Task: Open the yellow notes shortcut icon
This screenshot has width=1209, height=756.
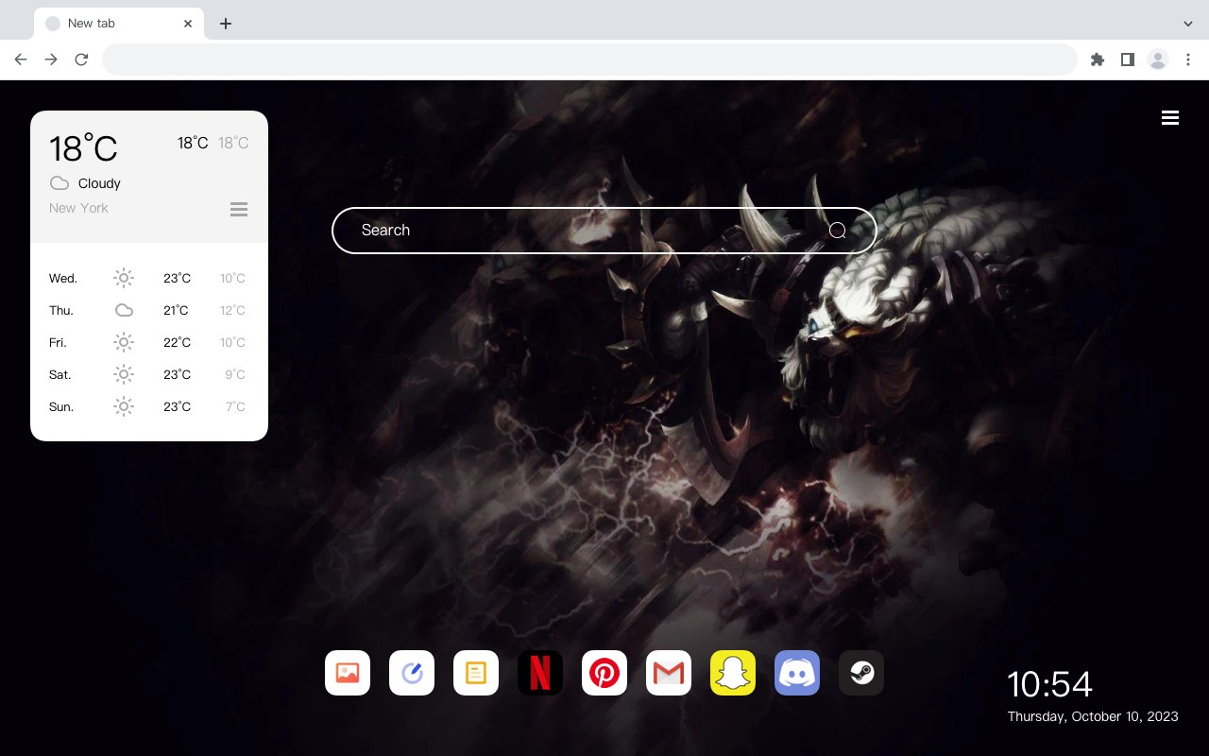Action: coord(476,673)
